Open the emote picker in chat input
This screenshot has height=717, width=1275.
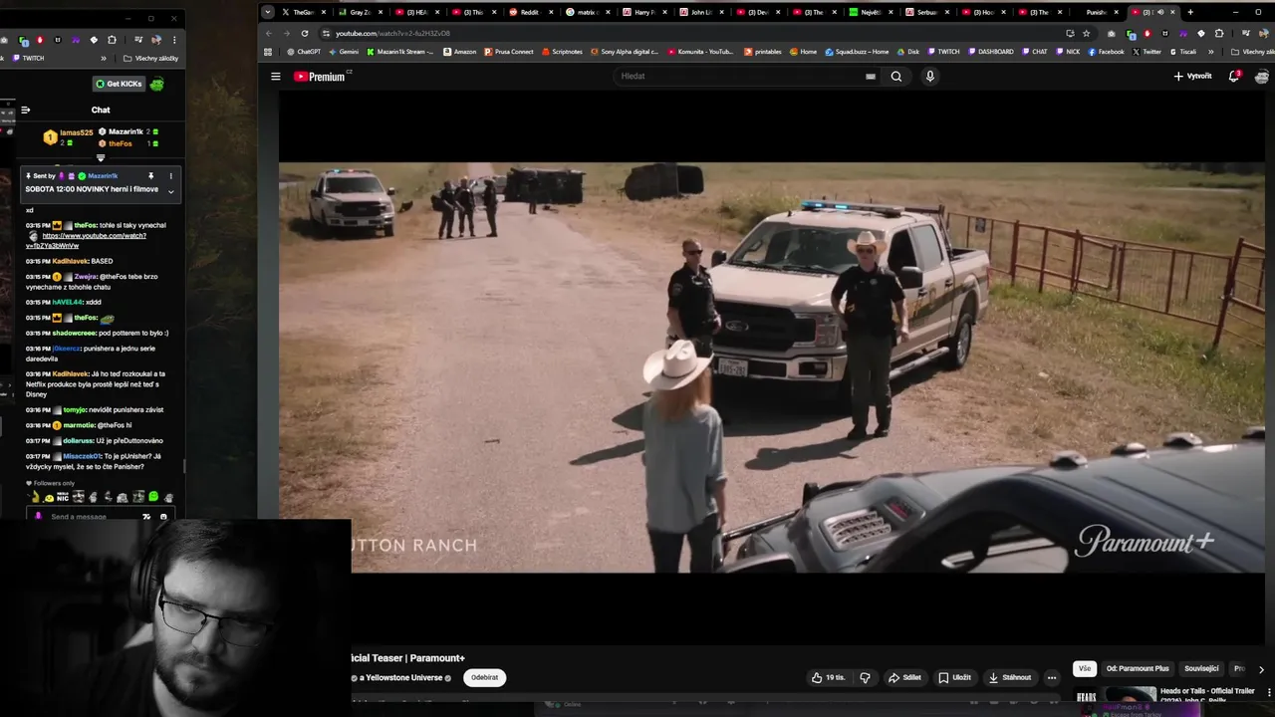pyautogui.click(x=163, y=517)
